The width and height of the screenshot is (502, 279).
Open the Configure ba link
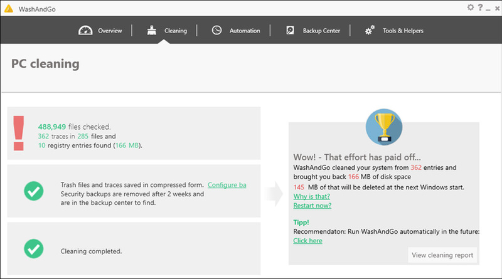(227, 185)
